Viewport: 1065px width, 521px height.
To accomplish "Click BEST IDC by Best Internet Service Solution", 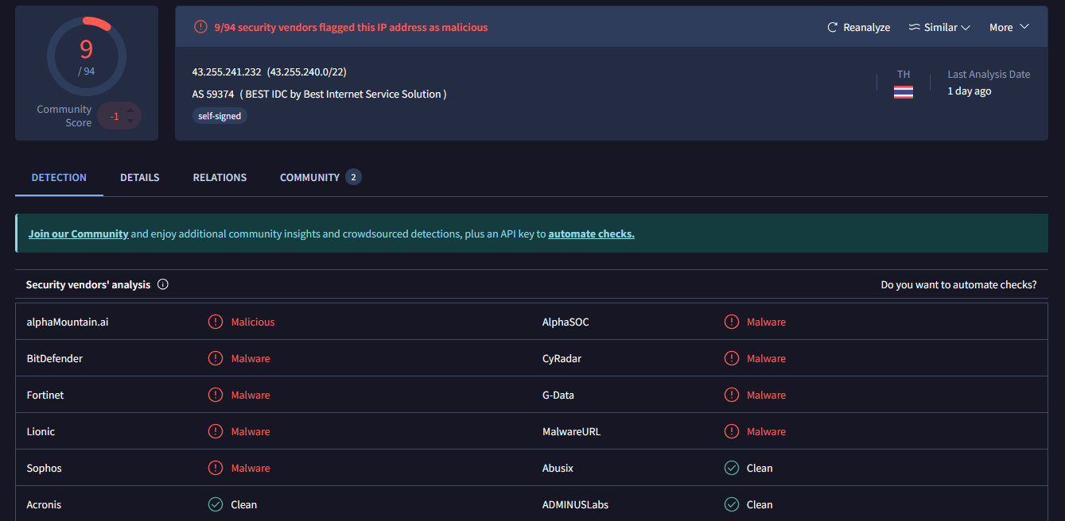I will point(344,94).
